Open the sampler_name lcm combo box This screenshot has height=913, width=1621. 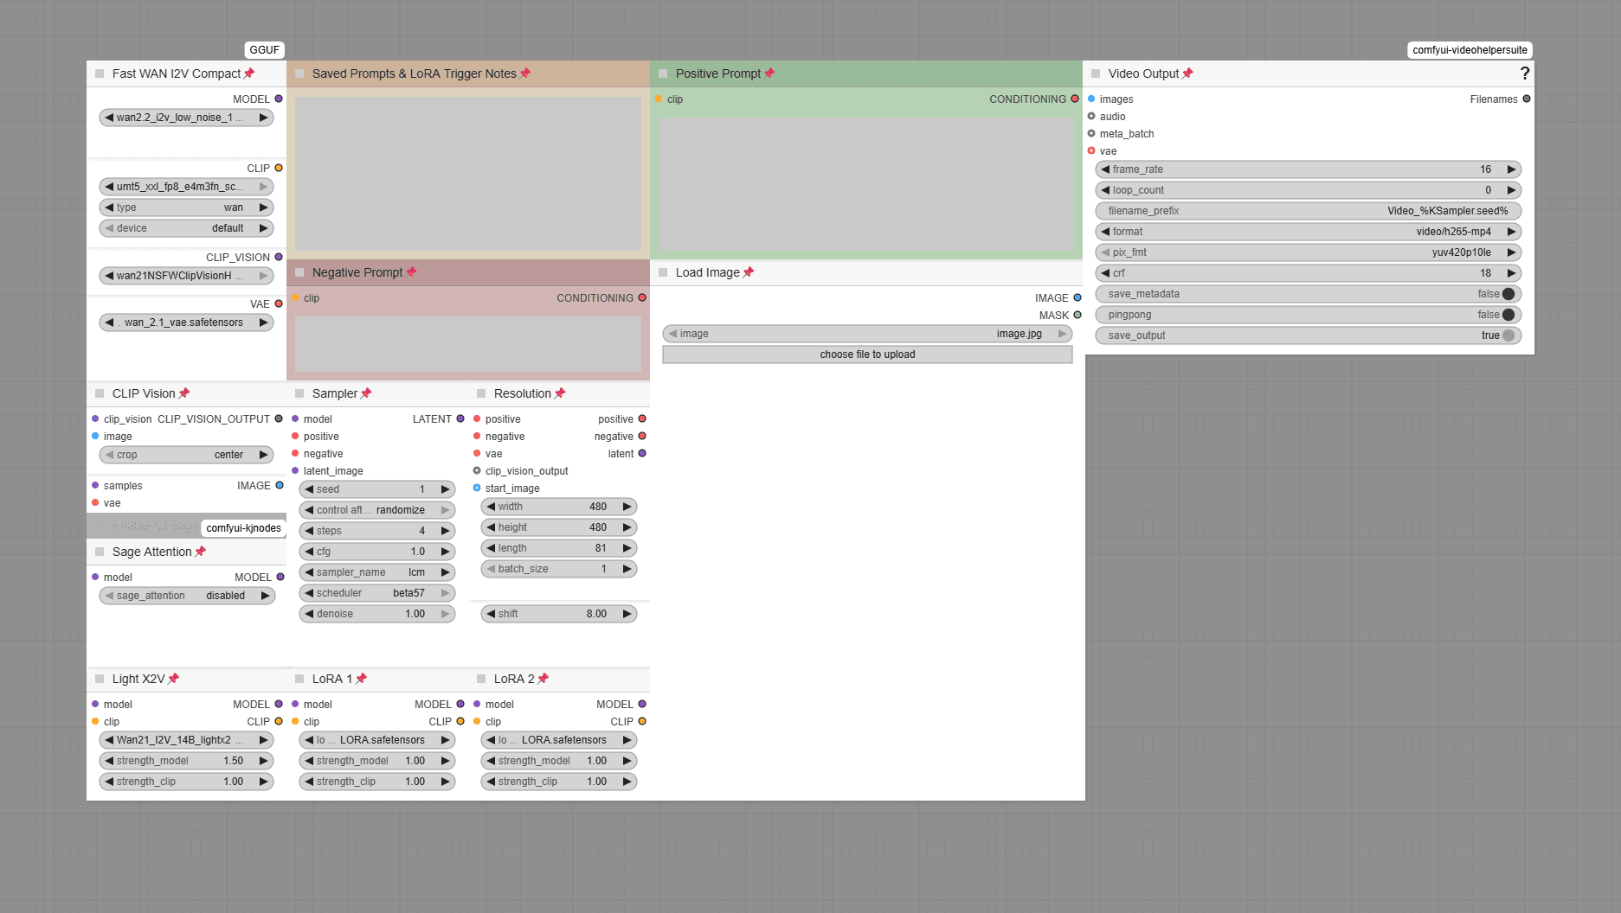[377, 572]
